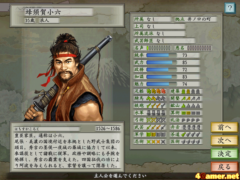
Task: Open the help question mark icon
Action: pos(229,8)
